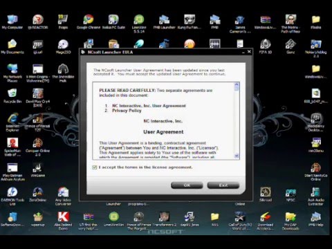The width and height of the screenshot is (332, 249).
Task: Select the Any Video Converter icon
Action: (63, 196)
